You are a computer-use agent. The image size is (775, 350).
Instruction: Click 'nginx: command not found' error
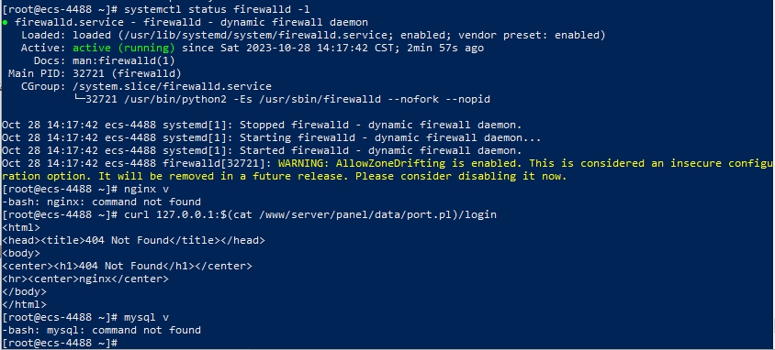(101, 202)
